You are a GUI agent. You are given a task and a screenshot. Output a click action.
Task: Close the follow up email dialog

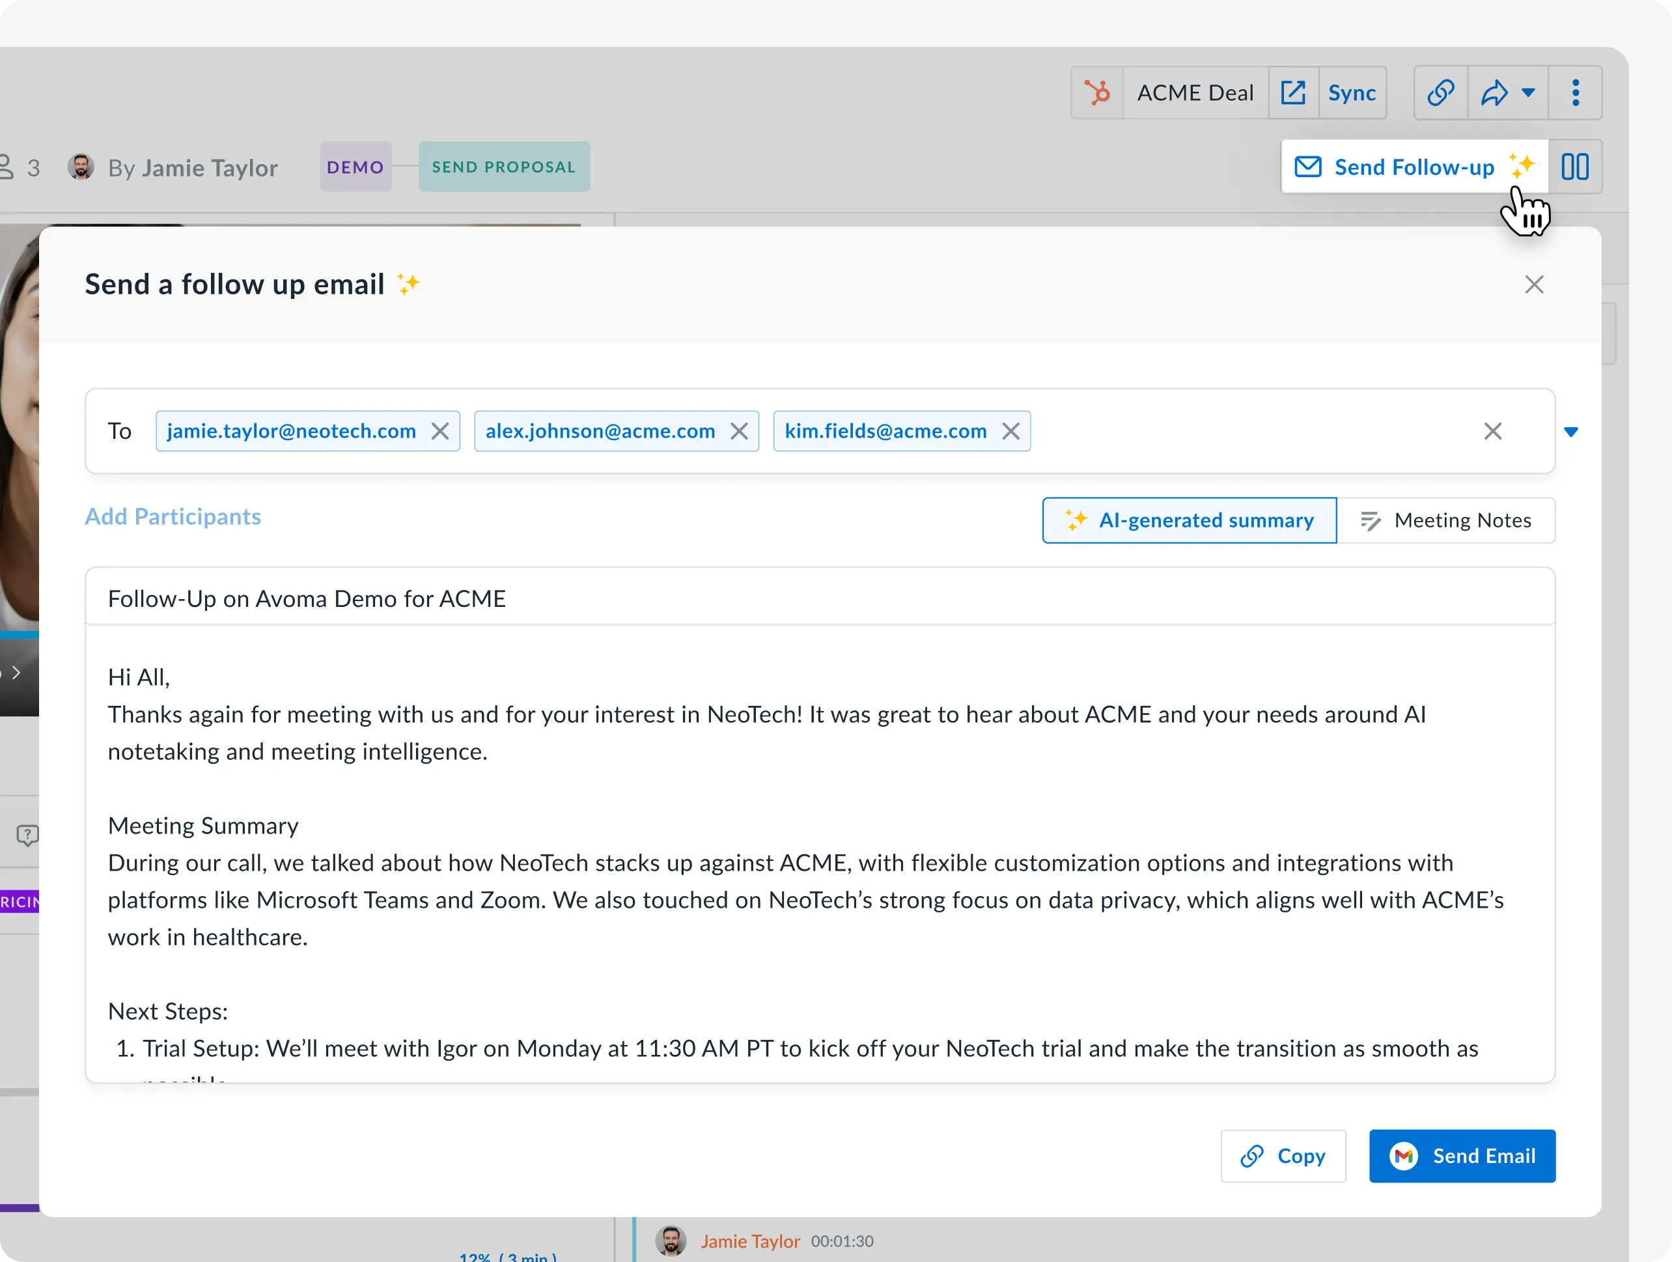[x=1534, y=285]
